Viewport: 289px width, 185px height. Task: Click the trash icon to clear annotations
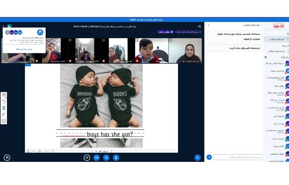point(4,108)
